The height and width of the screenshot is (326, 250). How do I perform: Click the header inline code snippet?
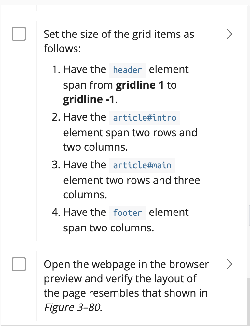(x=127, y=70)
